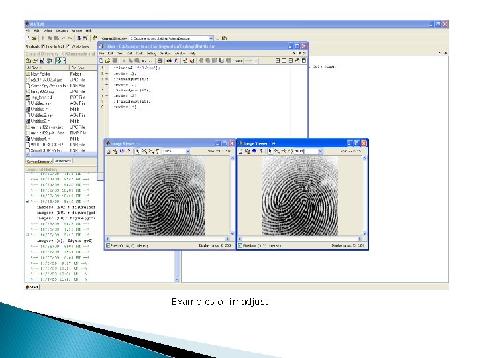Select left/right tile layout icon in Editor
Image resolution: width=477 pixels, height=358 pixels.
point(284,61)
